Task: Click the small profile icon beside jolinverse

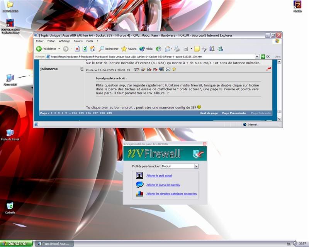Action: click(x=82, y=69)
